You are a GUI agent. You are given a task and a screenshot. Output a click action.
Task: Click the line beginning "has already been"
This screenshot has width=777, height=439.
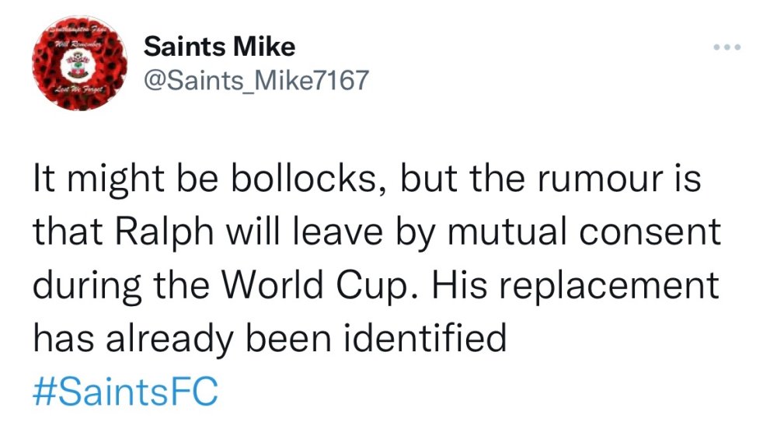(x=269, y=338)
